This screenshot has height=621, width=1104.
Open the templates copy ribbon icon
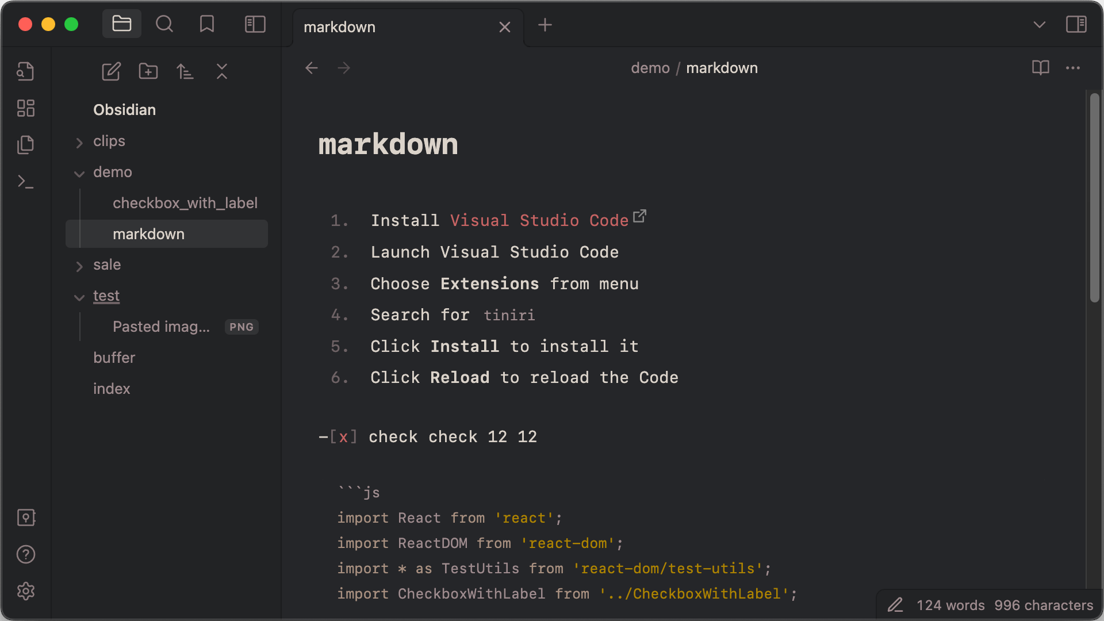pyautogui.click(x=26, y=144)
